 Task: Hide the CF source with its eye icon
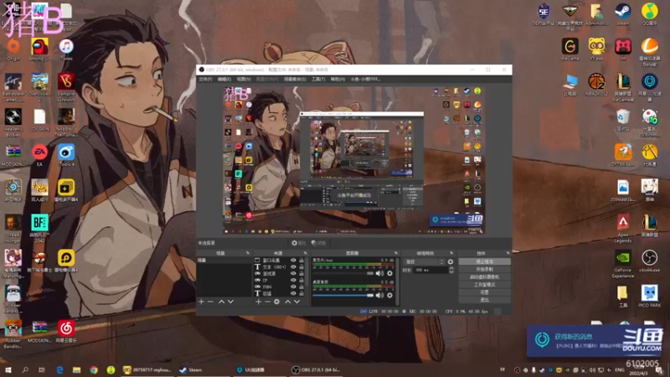tap(293, 280)
